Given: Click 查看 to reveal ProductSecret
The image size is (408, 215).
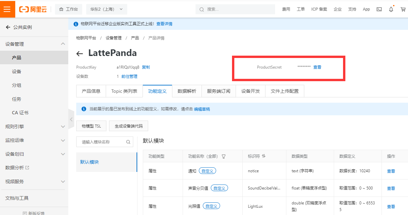Looking at the screenshot, I should (317, 67).
